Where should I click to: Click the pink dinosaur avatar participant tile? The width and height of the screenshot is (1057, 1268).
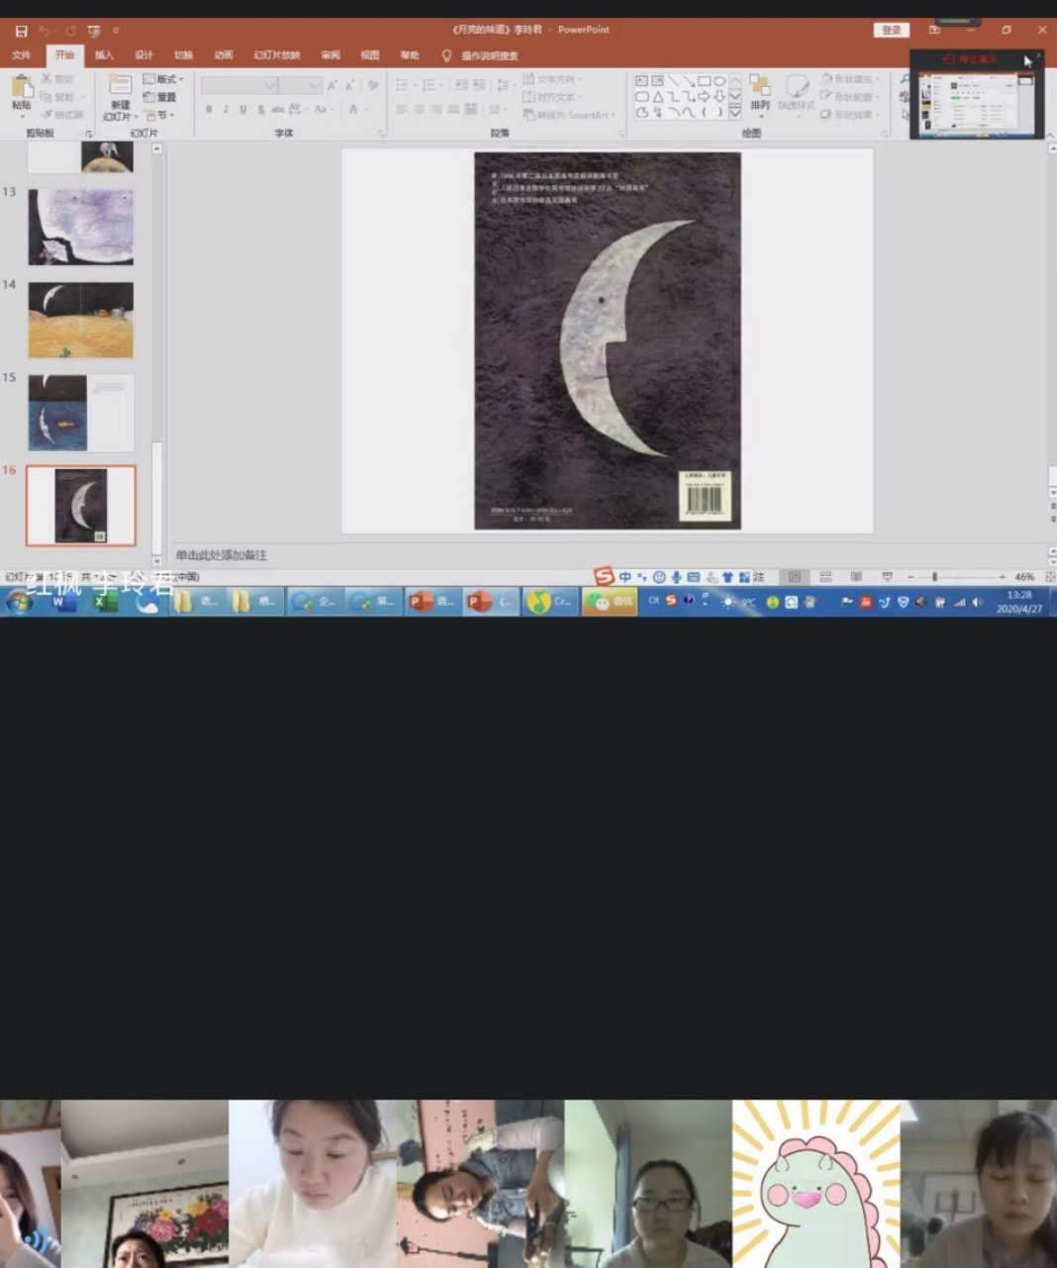817,1184
